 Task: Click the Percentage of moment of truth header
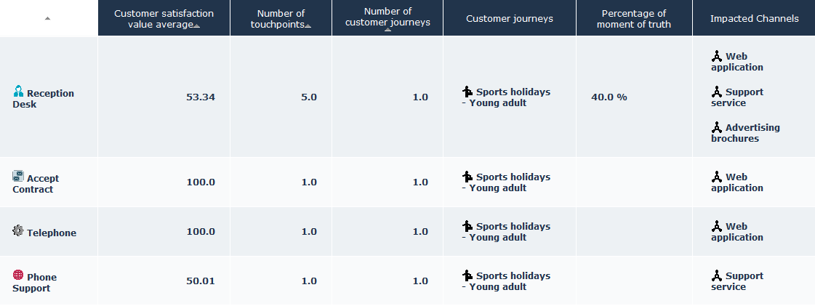pos(633,19)
